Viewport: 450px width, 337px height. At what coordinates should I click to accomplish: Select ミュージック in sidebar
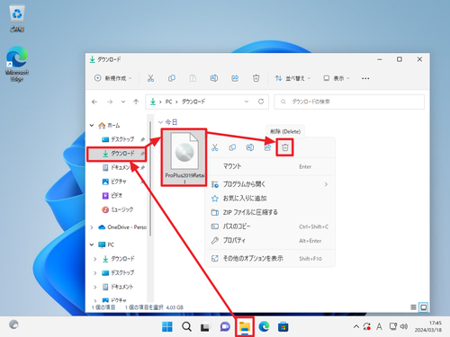point(118,209)
